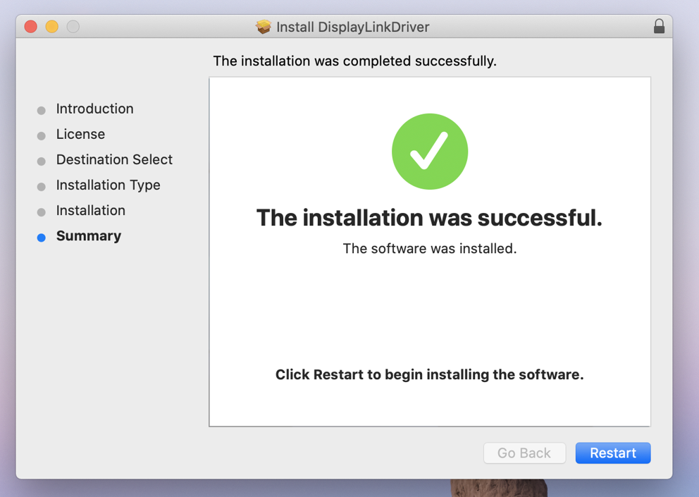Select the Introduction step in sidebar

[95, 109]
